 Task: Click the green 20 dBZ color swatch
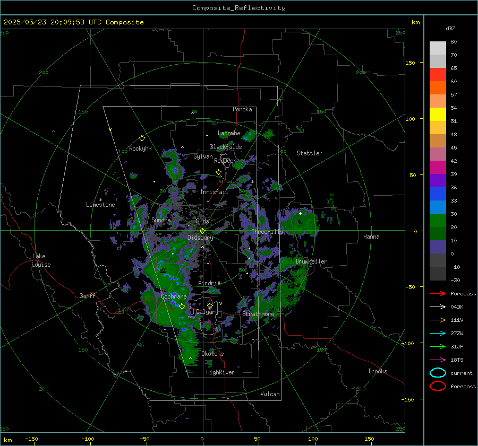click(x=438, y=221)
